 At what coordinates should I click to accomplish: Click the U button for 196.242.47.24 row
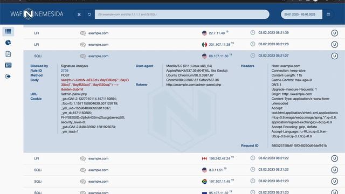334,158
